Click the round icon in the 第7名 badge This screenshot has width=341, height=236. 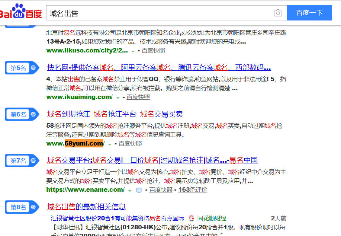tap(33, 160)
